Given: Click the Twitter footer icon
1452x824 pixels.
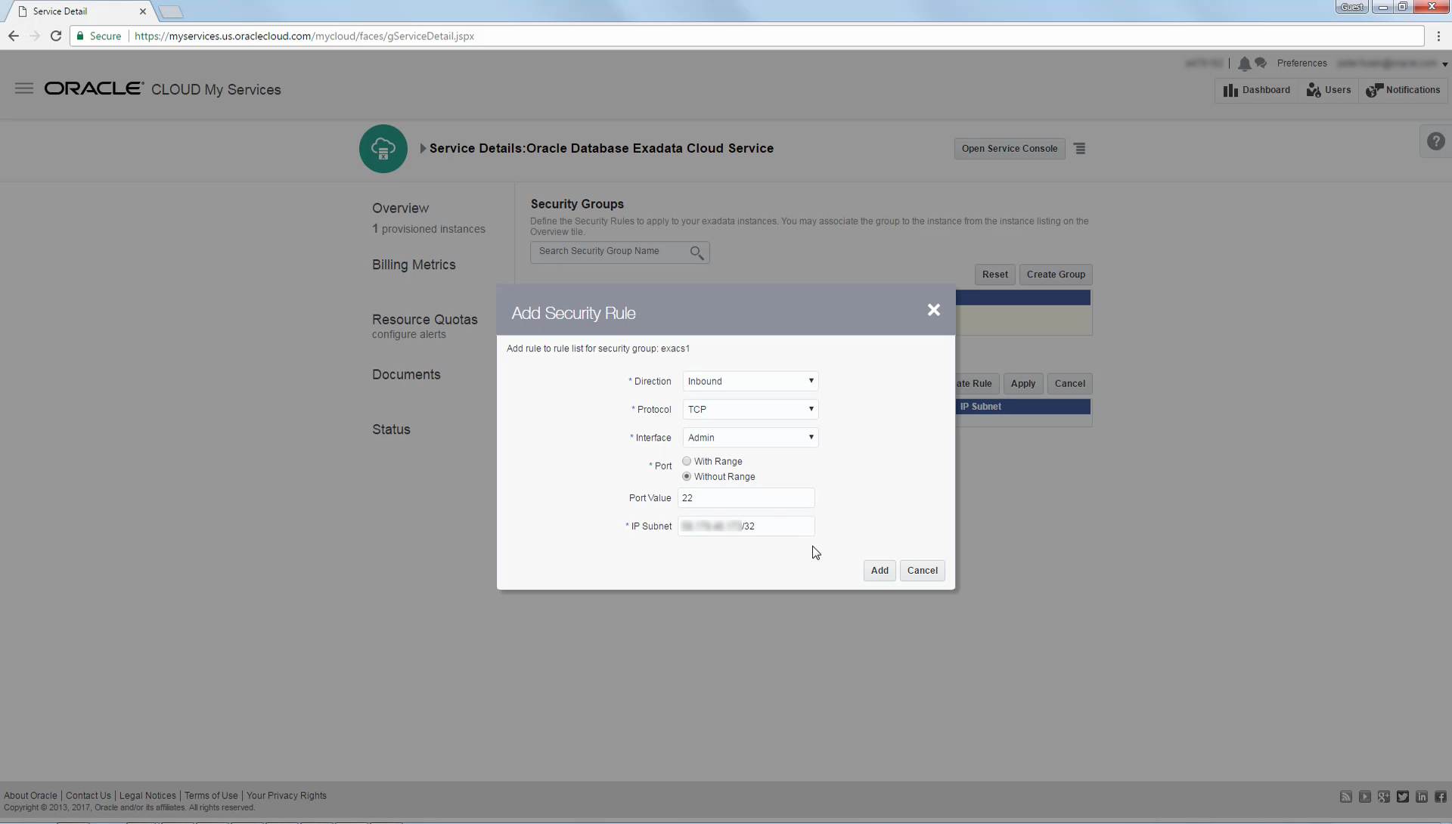Looking at the screenshot, I should [x=1403, y=797].
